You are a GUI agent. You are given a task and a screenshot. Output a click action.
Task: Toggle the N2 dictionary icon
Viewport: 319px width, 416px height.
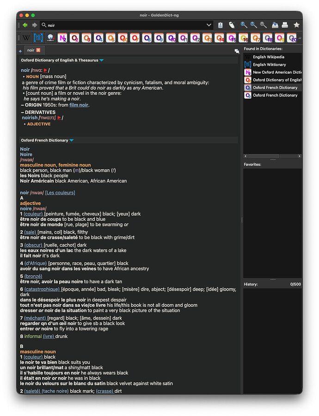62,38
